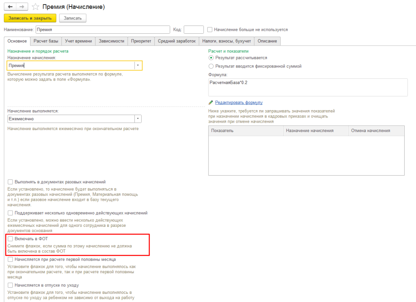Screen dimensions: 416x302
Task: Select 'Результат рассчитывается' radio button
Action: [x=211, y=58]
